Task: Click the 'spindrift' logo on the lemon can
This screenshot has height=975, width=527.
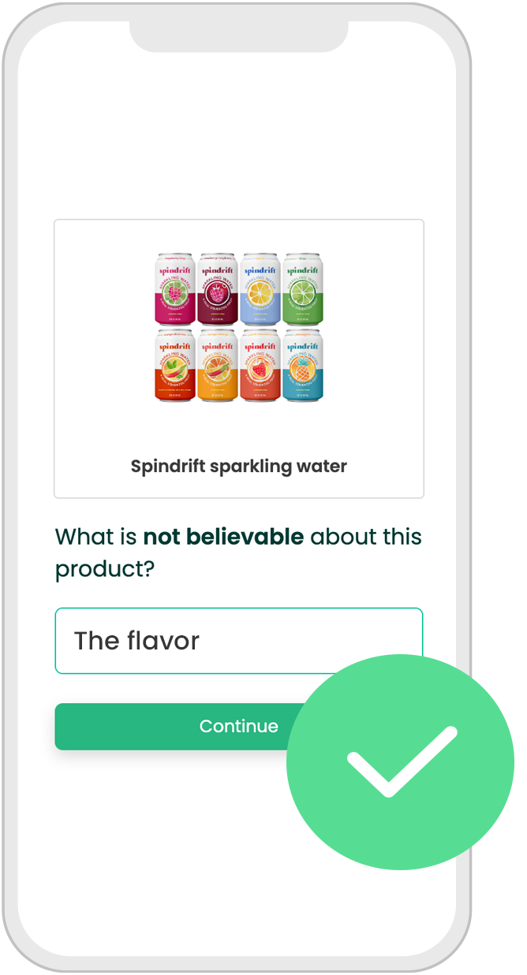Action: pyautogui.click(x=260, y=270)
